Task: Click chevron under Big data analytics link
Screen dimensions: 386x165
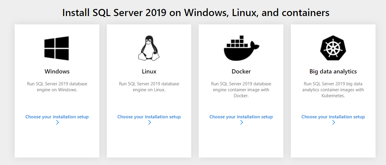Action: point(333,122)
